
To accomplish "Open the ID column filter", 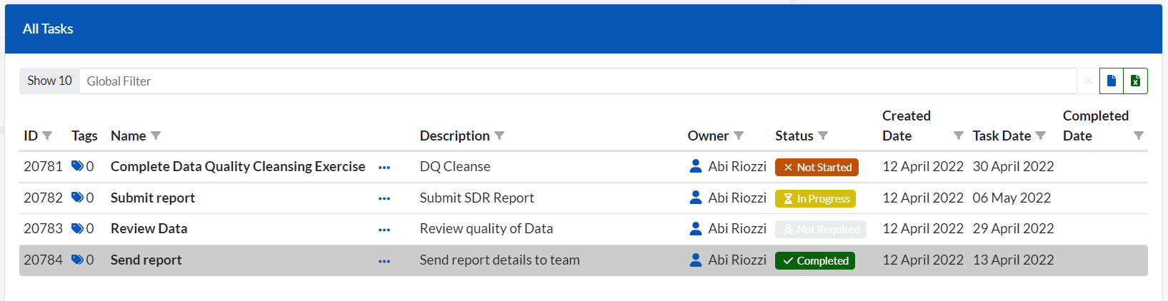I will [x=47, y=136].
